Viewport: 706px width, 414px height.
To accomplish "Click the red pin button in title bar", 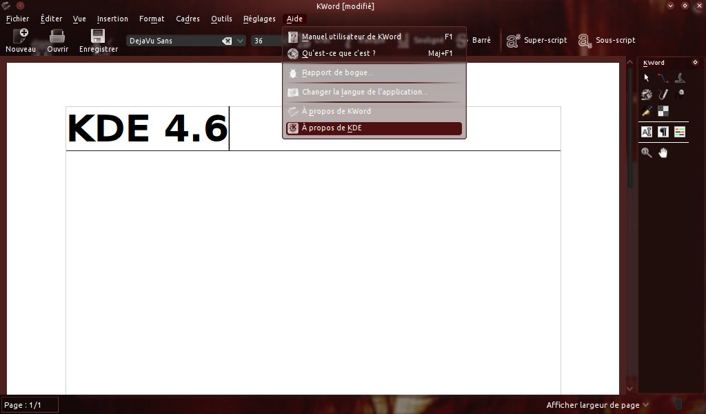I will coord(20,6).
